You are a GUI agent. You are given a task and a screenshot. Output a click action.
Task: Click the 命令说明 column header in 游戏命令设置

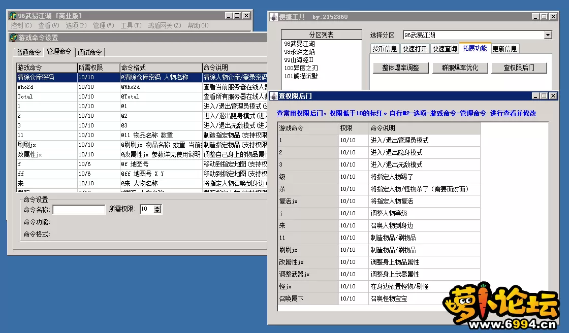coord(235,68)
